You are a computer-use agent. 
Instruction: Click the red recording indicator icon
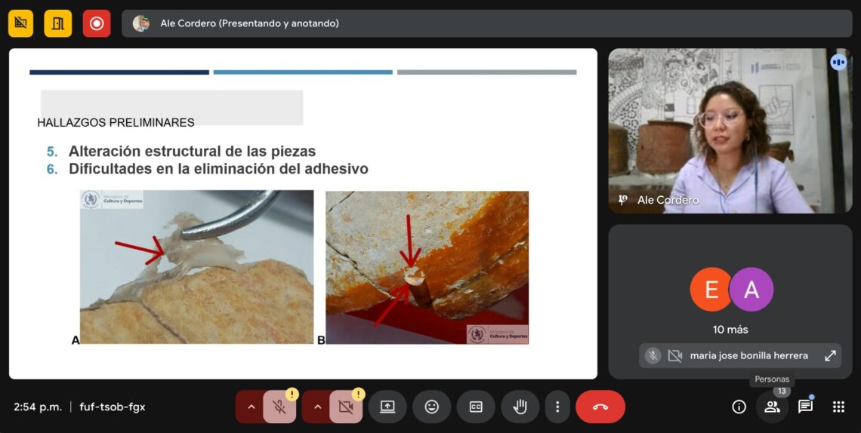(96, 23)
